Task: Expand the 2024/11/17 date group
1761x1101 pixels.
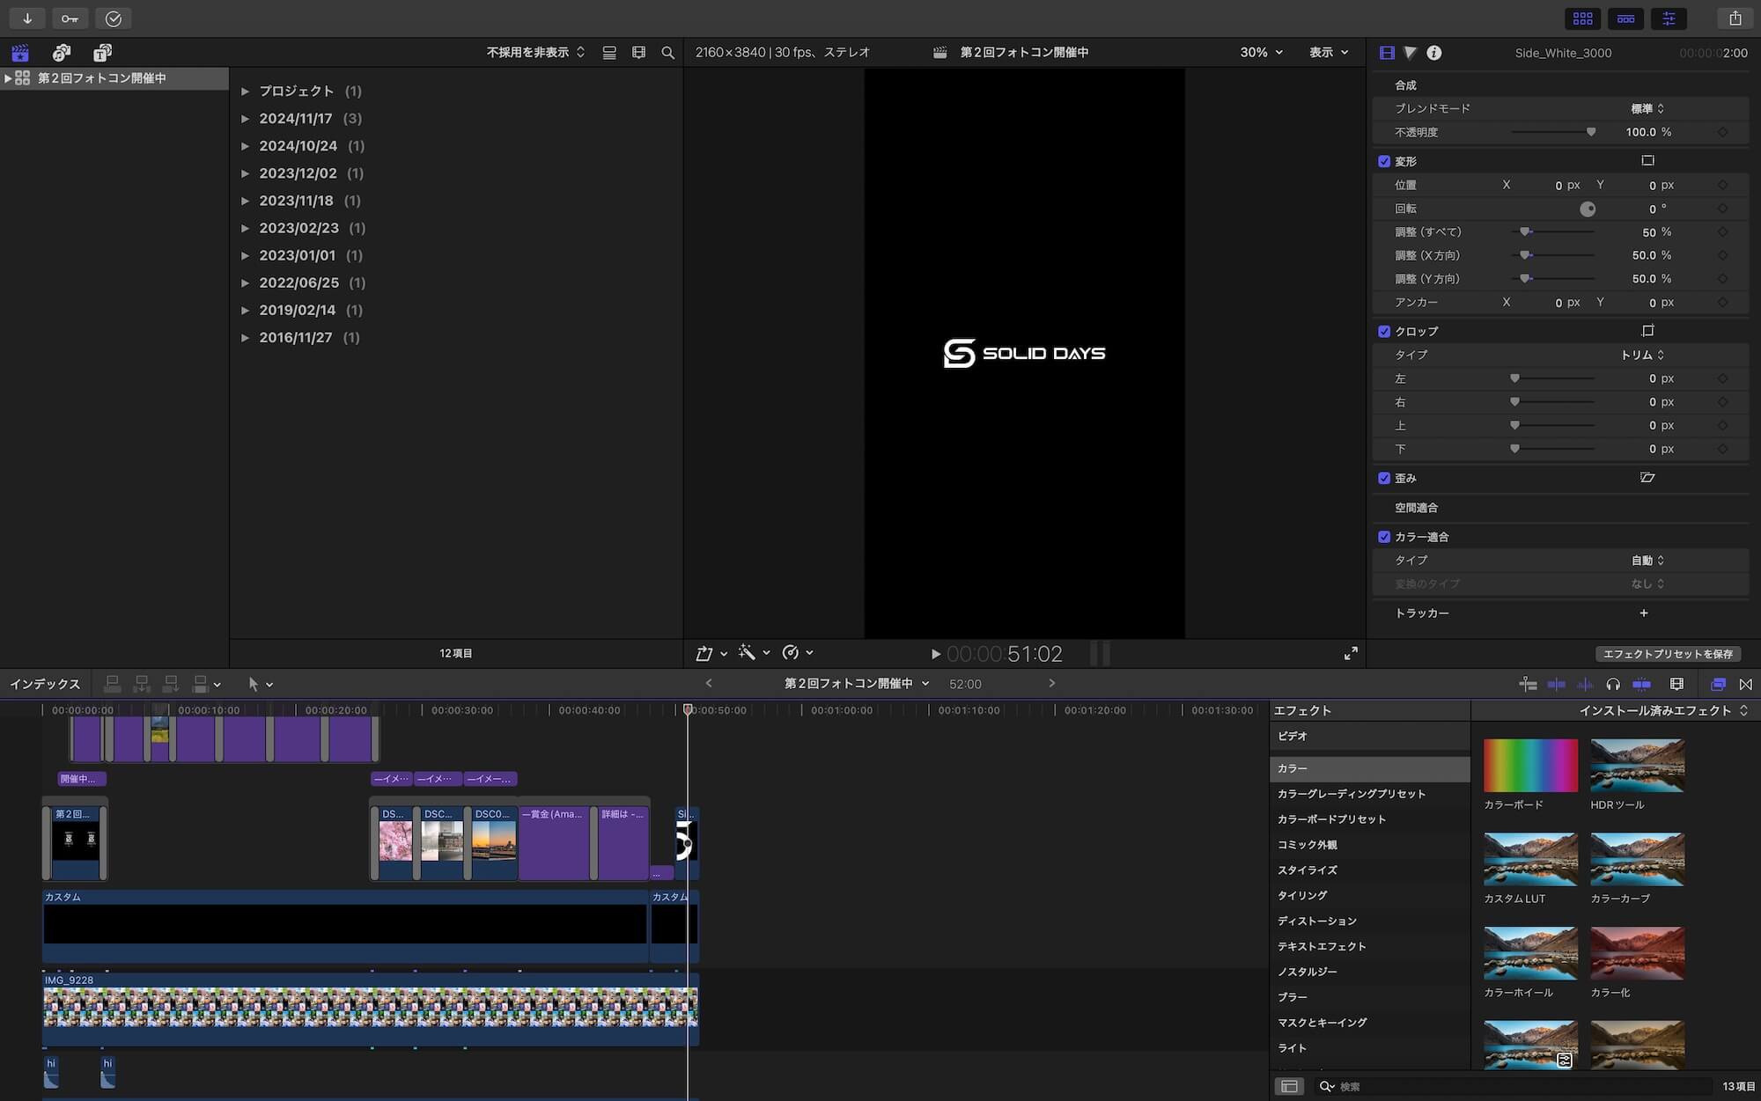Action: 246,118
